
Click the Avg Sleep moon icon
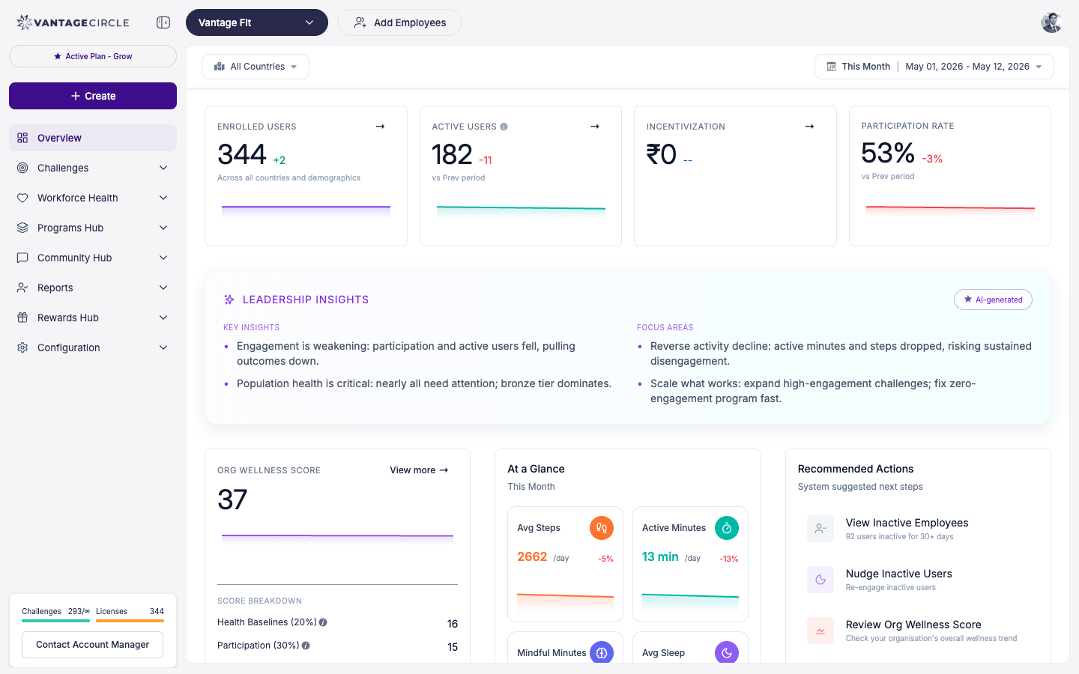pyautogui.click(x=727, y=652)
